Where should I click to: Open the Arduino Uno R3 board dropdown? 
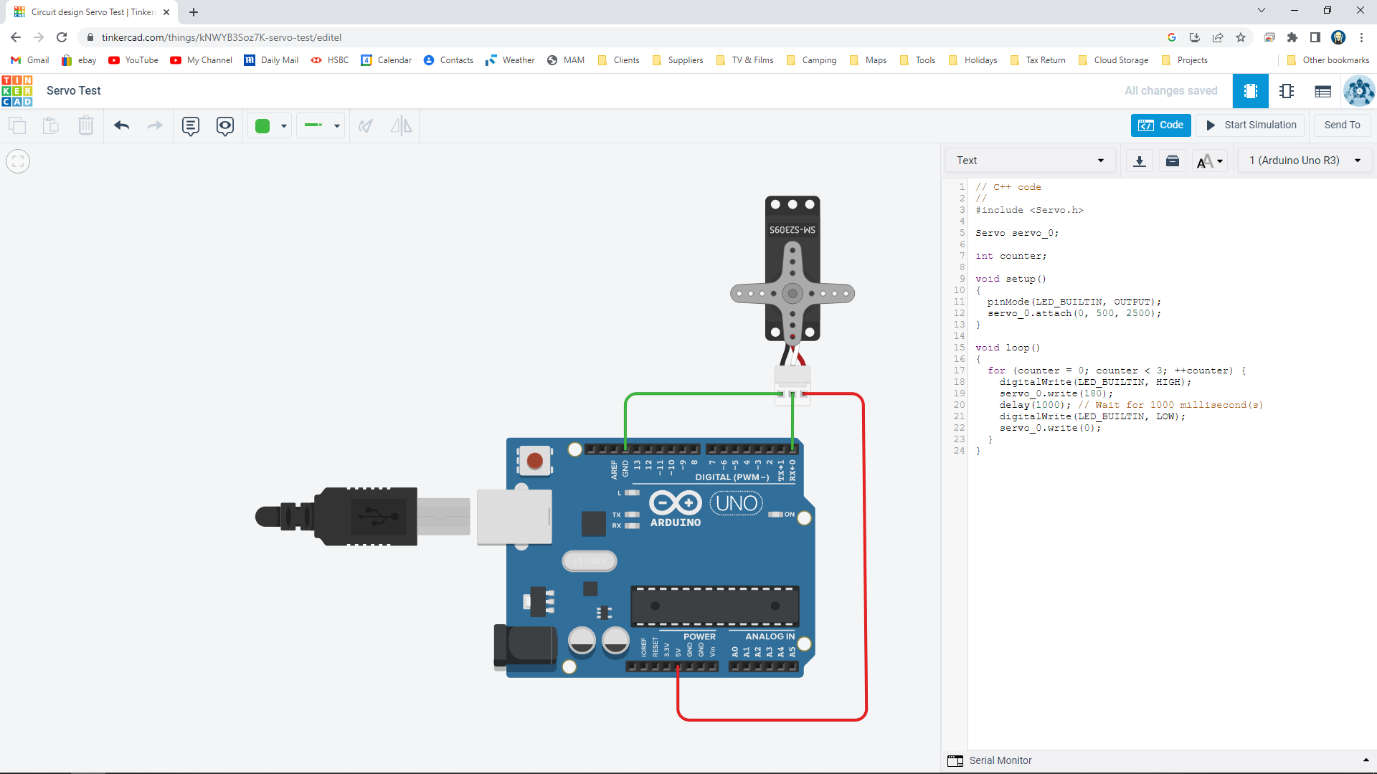tap(1305, 161)
